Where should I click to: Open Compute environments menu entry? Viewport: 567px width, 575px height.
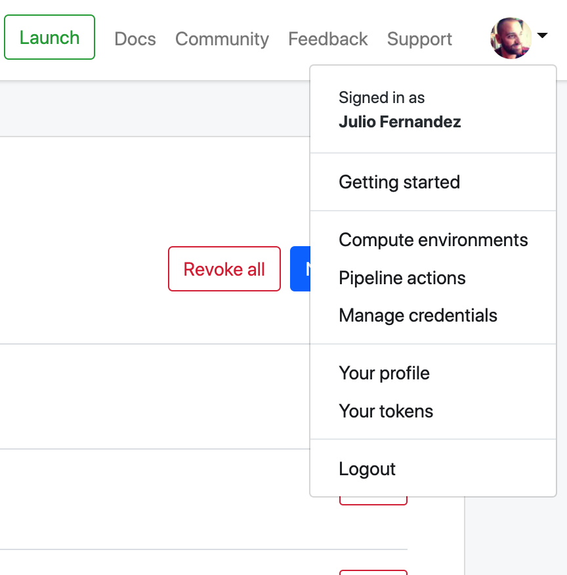[x=433, y=240]
